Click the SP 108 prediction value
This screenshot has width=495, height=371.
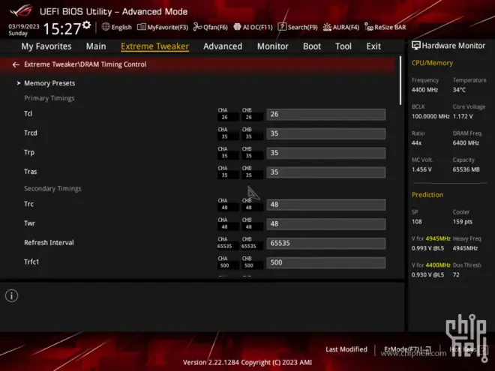[x=417, y=222]
